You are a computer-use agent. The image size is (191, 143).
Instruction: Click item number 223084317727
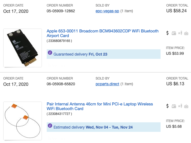click(x=59, y=114)
